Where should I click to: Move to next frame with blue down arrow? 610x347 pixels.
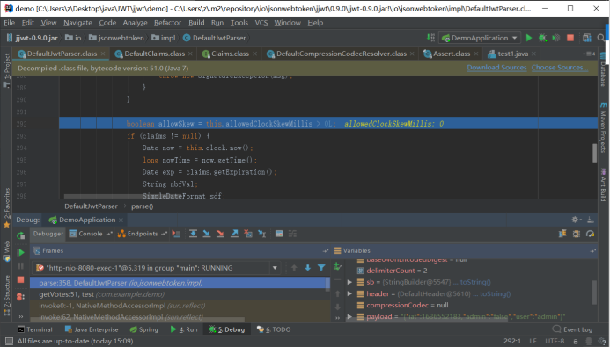tap(308, 268)
